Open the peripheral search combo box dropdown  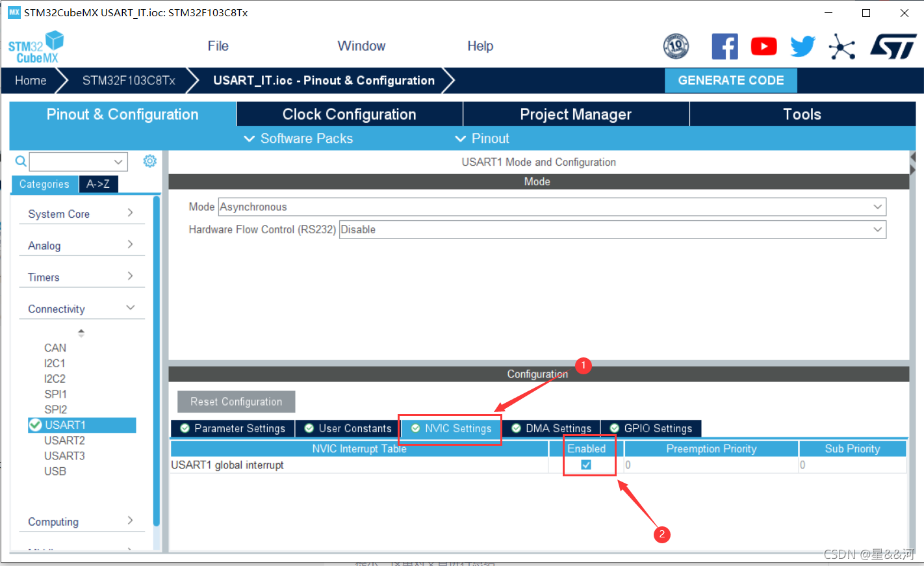(118, 161)
